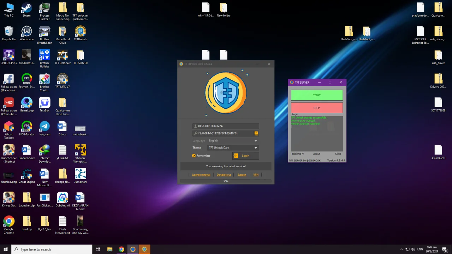Select the TFT SERVER folder on desktop
Screen dimensions: 452x254
80,57
